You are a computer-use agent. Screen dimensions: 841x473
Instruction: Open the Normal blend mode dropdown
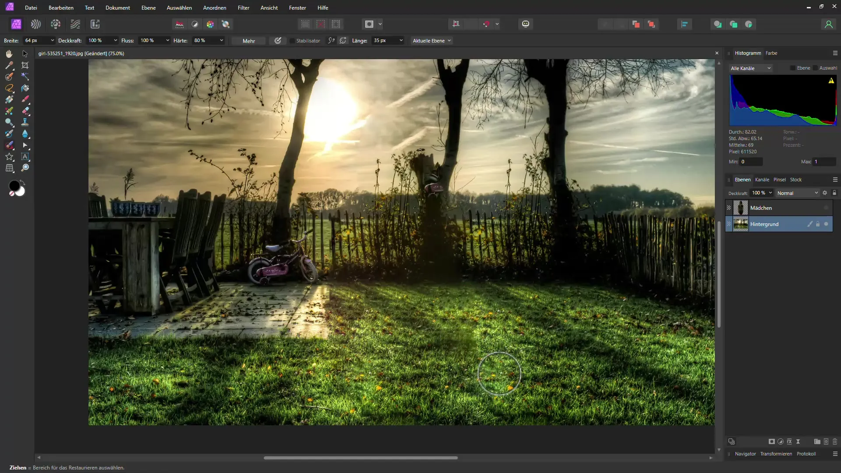(x=797, y=193)
